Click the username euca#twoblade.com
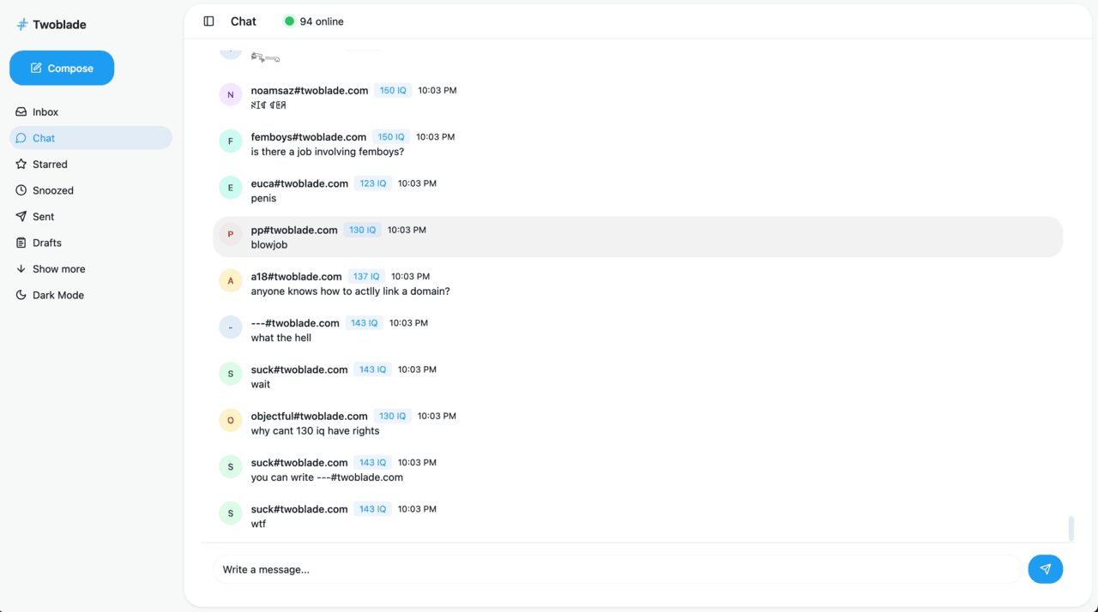The height and width of the screenshot is (612, 1098). [299, 183]
